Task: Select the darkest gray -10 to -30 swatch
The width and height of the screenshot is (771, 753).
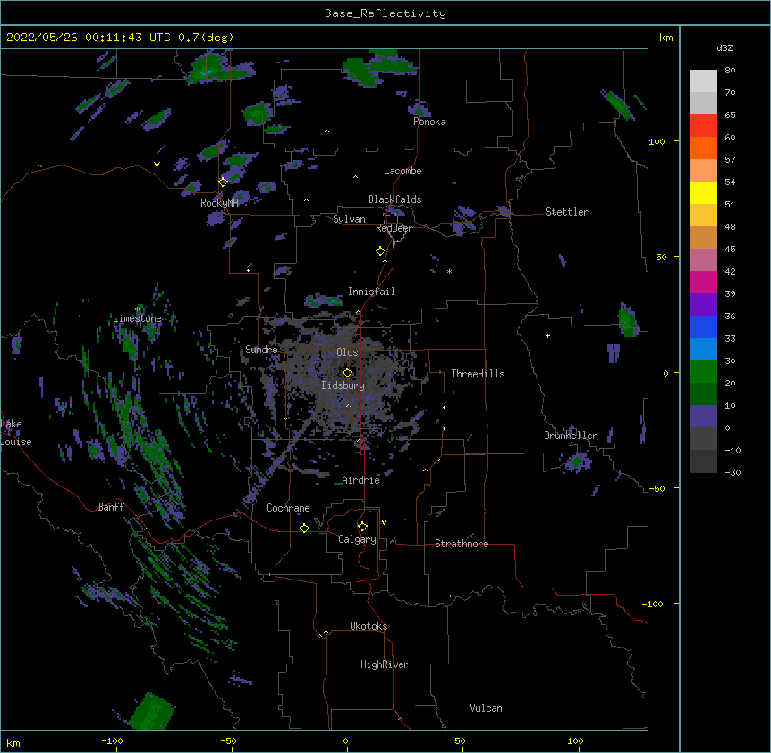Action: (703, 461)
